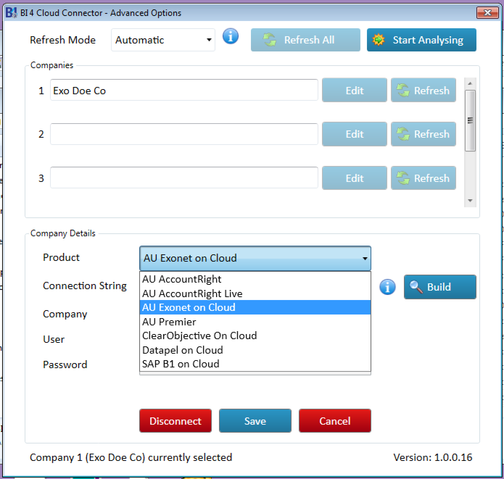Screen dimensions: 504x479
Task: Click Edit for company row 3
Action: [355, 178]
